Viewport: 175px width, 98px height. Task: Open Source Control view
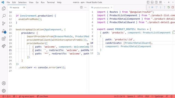point(4,23)
